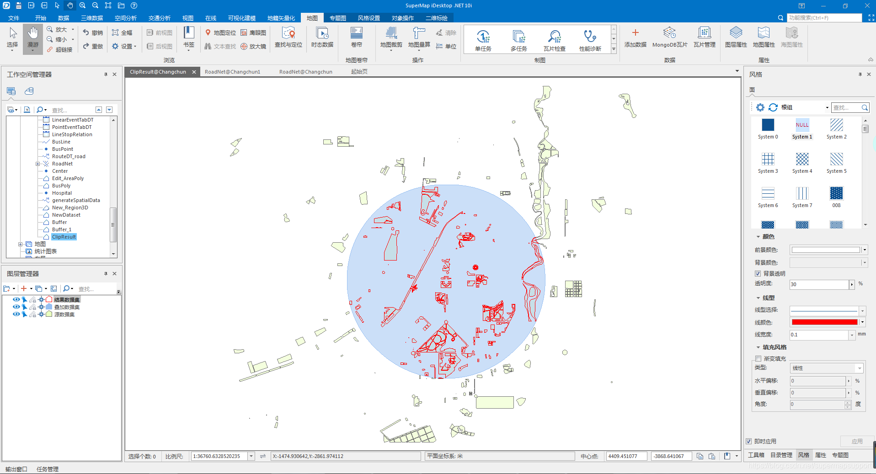Click 添加数据 plus icon
This screenshot has width=876, height=474.
(636, 33)
